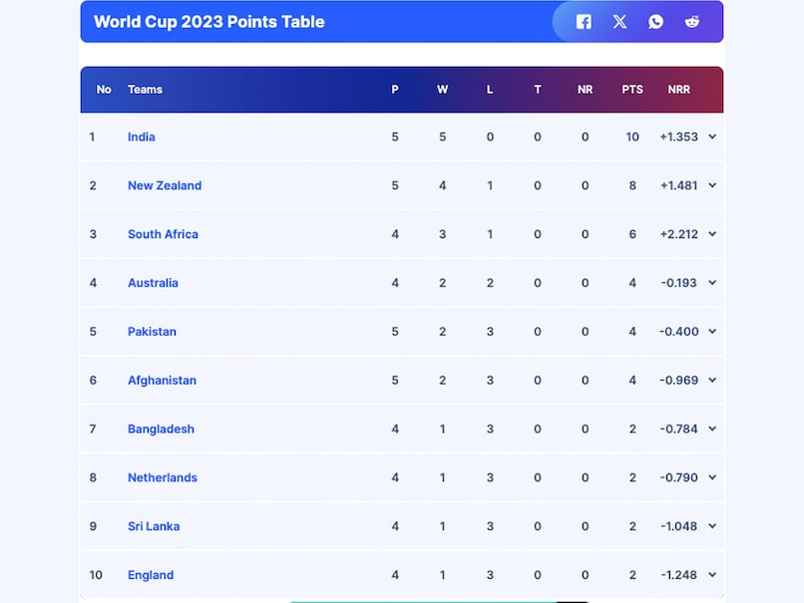This screenshot has height=603, width=804.
Task: Expand the Pakistan row chevron
Action: coord(712,332)
